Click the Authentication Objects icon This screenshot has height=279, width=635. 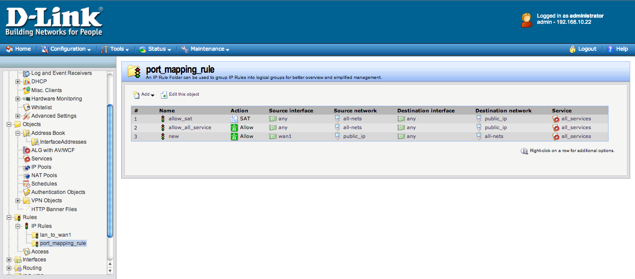point(26,192)
